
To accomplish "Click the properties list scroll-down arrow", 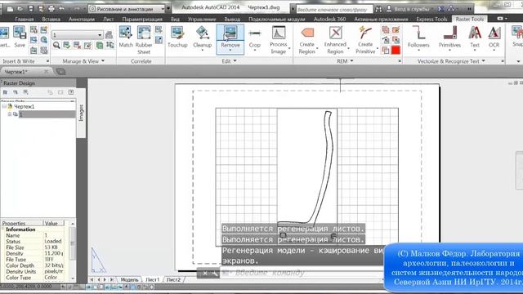I will (x=73, y=278).
